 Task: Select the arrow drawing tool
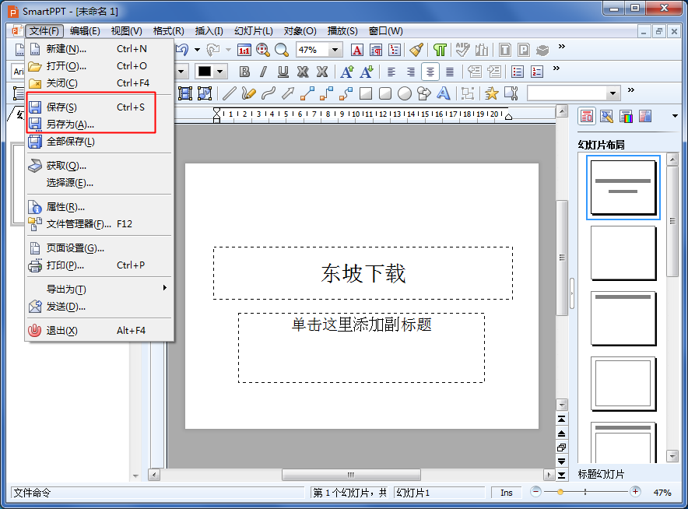pos(288,93)
